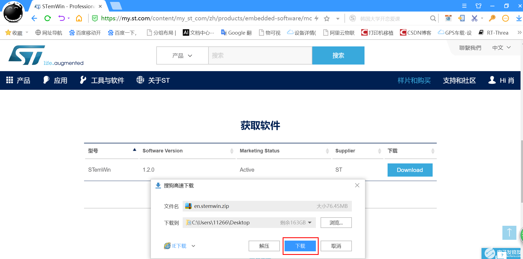Screen dimensions: 523x259
Task: Open the browser hamburger menu
Action: click(464, 6)
